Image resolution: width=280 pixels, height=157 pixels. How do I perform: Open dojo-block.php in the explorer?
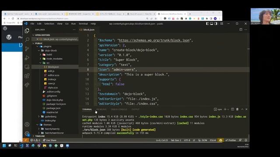pyautogui.click(x=55, y=100)
